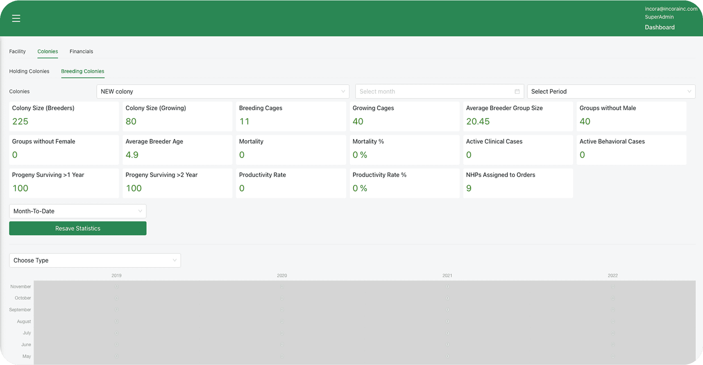Click the calendar icon in month picker

click(x=517, y=91)
